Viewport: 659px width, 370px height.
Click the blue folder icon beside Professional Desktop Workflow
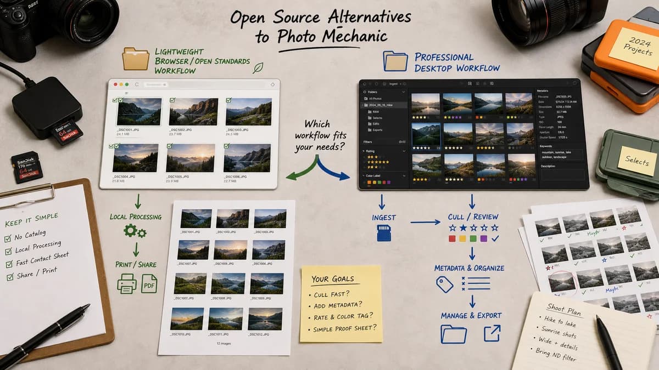coord(395,61)
